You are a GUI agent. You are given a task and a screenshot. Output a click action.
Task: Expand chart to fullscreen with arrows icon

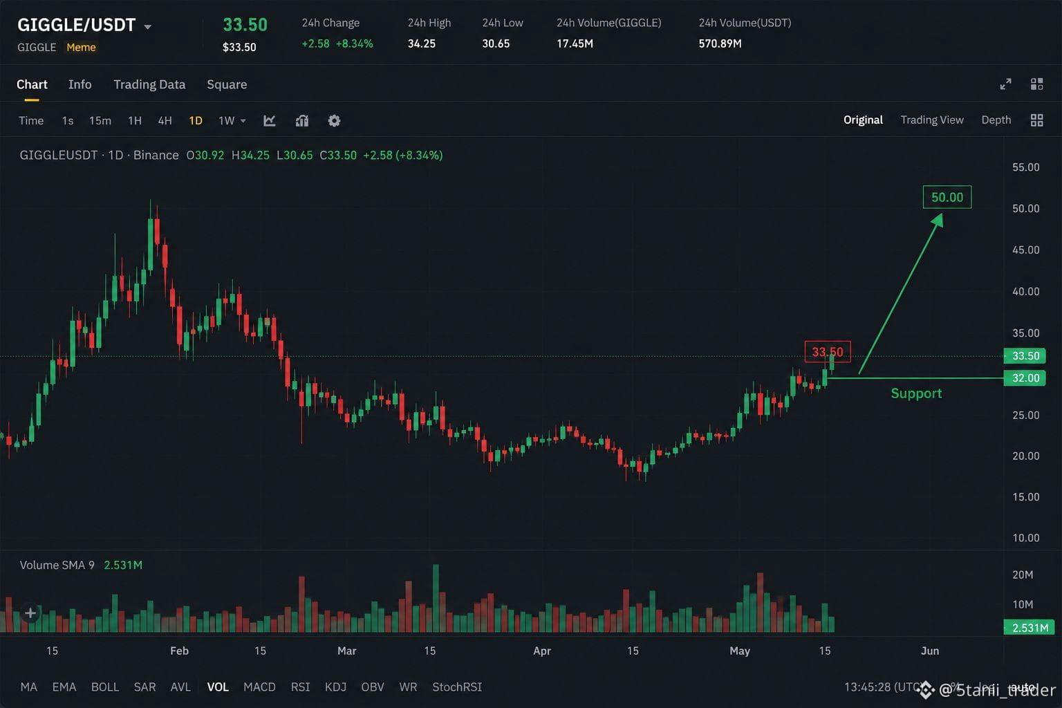(x=1005, y=84)
